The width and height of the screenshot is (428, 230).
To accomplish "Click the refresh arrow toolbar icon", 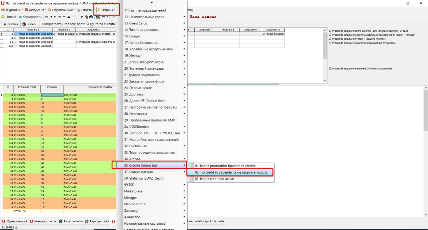I will pyautogui.click(x=82, y=17).
